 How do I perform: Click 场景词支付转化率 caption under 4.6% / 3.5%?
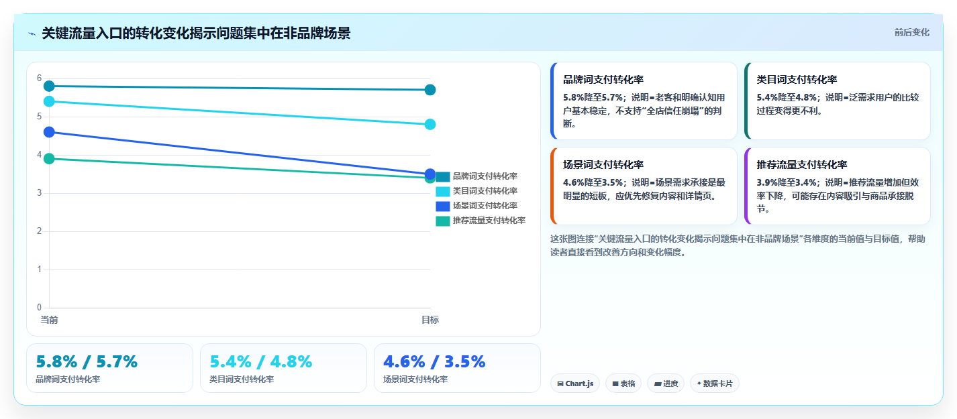coord(415,379)
